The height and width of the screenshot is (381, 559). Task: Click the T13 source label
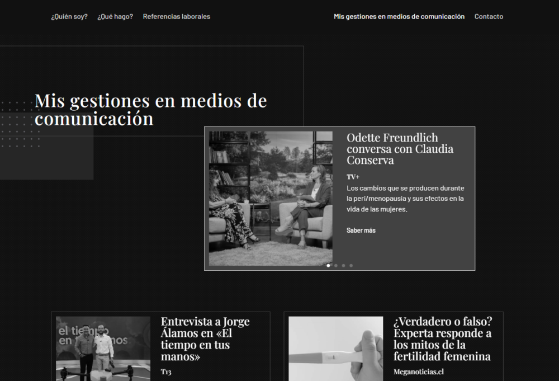tap(166, 372)
